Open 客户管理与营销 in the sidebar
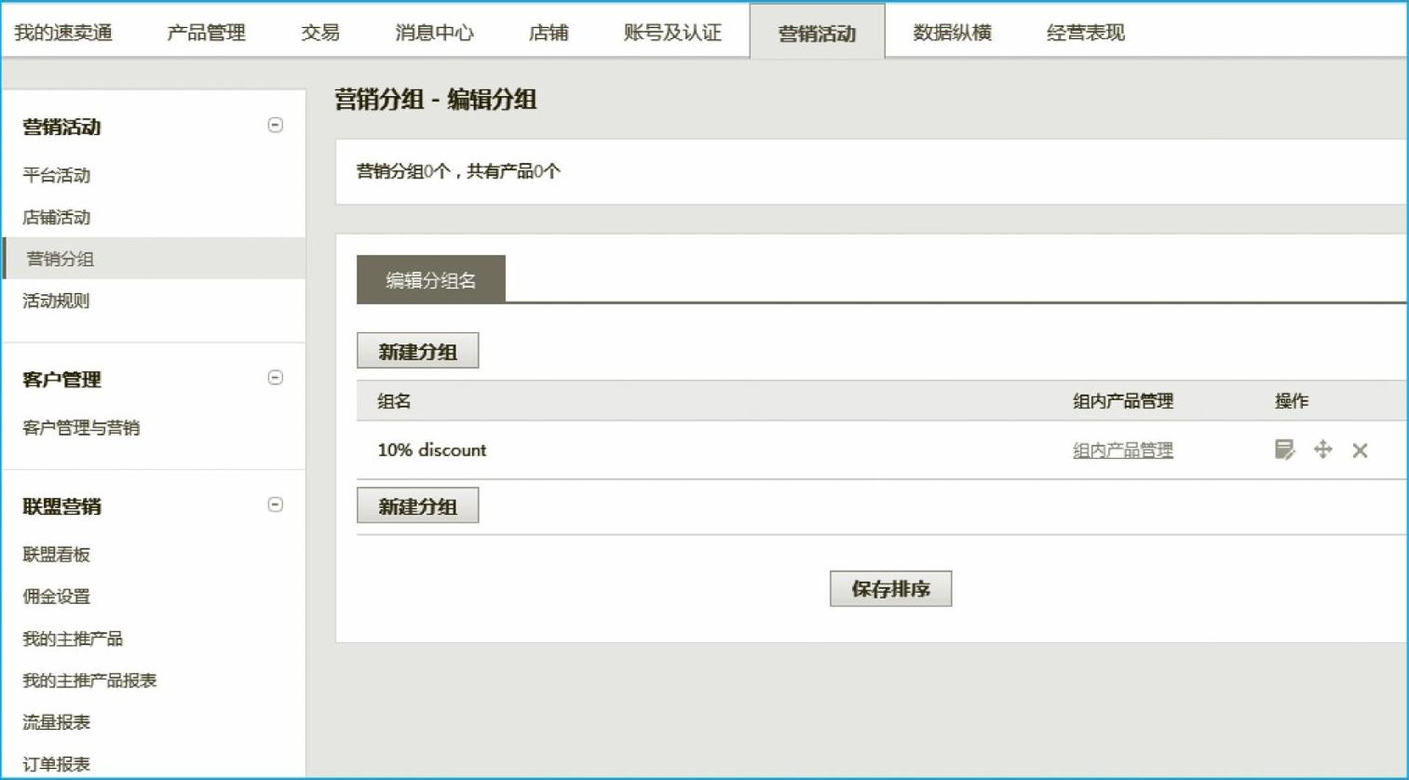Image resolution: width=1409 pixels, height=780 pixels. click(81, 427)
